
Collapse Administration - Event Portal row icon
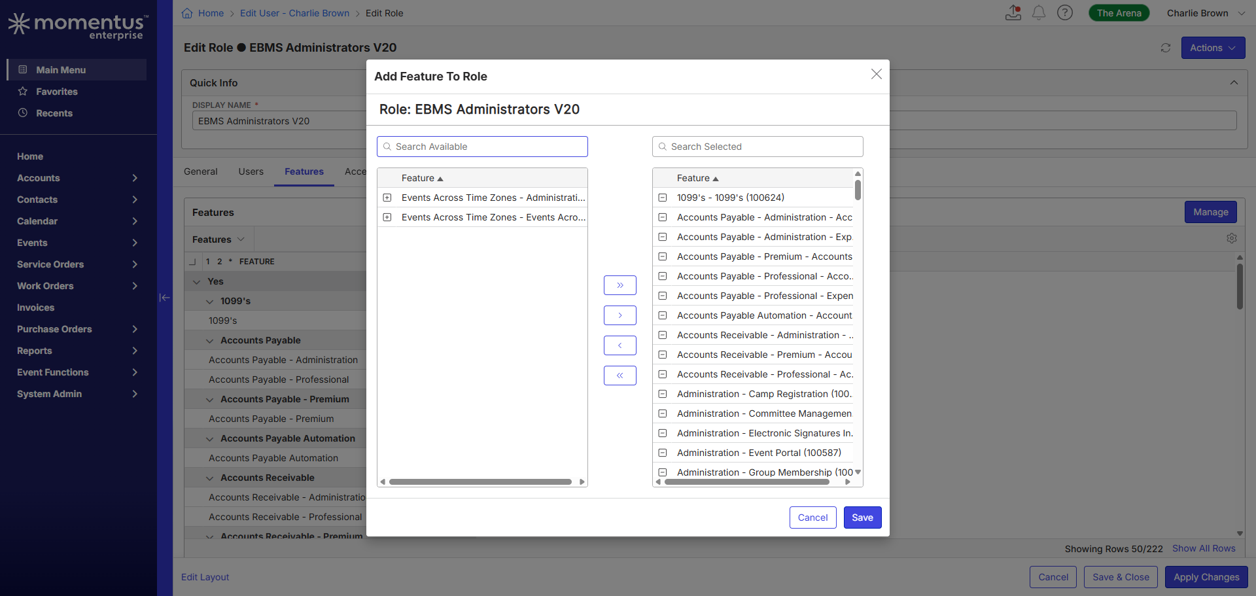click(663, 453)
